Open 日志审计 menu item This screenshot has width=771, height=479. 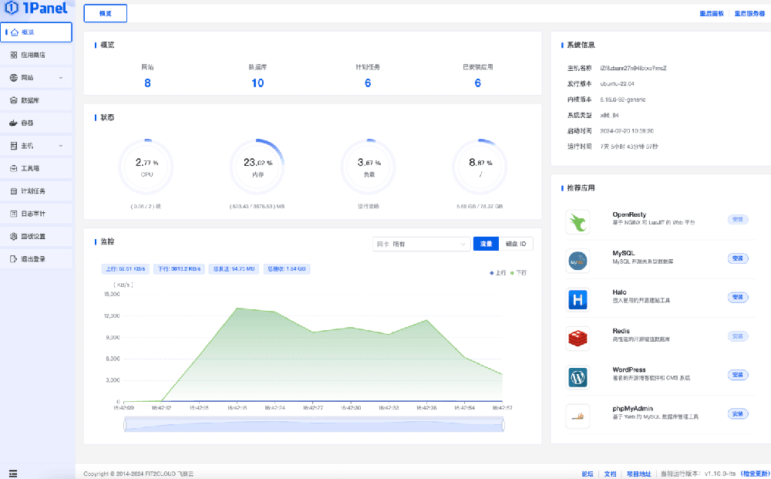(36, 214)
